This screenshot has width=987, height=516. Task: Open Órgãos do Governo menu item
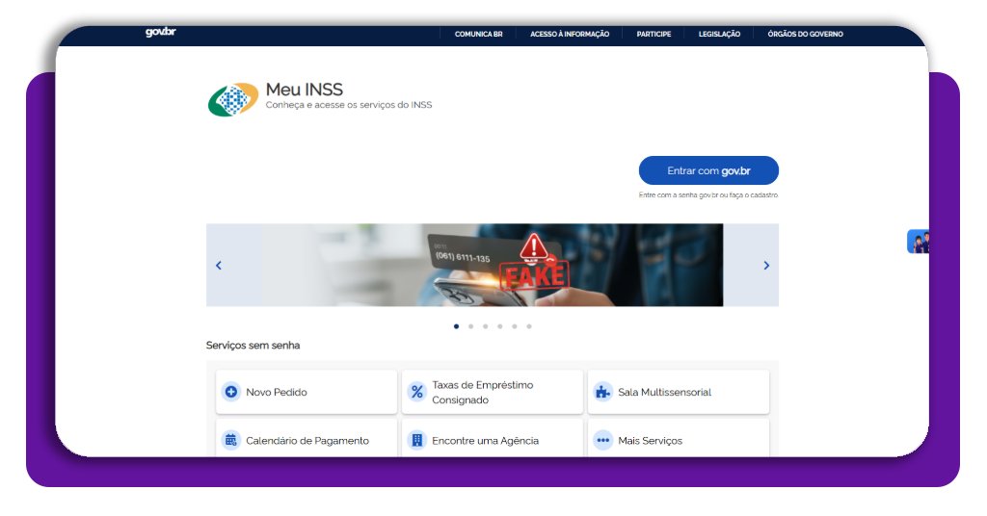tap(805, 34)
